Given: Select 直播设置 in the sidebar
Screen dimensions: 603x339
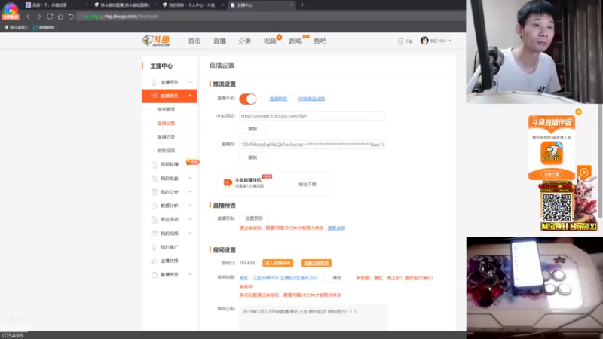Looking at the screenshot, I should 166,124.
